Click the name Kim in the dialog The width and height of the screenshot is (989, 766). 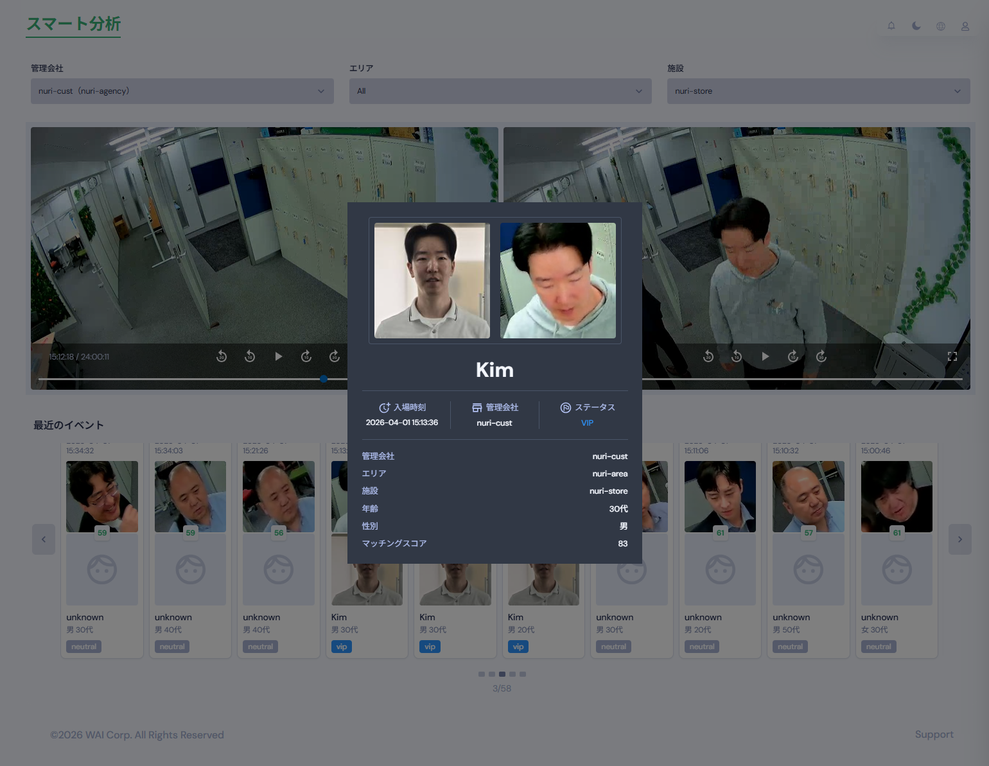coord(494,370)
